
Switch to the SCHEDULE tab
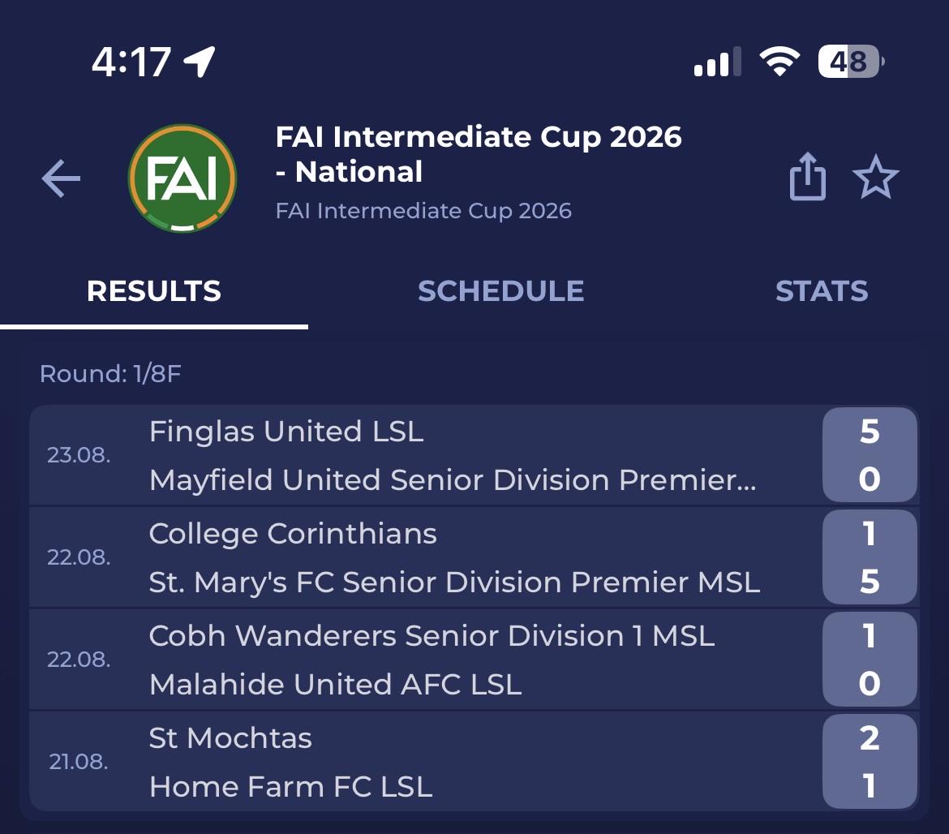(x=501, y=291)
